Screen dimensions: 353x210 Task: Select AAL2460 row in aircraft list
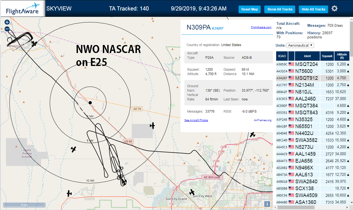click(x=313, y=99)
